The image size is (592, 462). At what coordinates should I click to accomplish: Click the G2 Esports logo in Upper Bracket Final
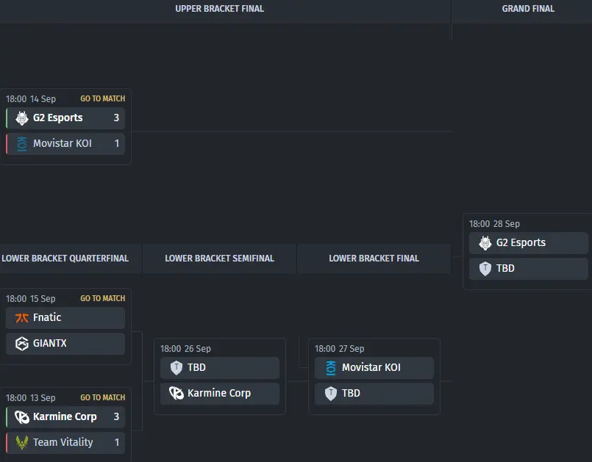pyautogui.click(x=21, y=118)
